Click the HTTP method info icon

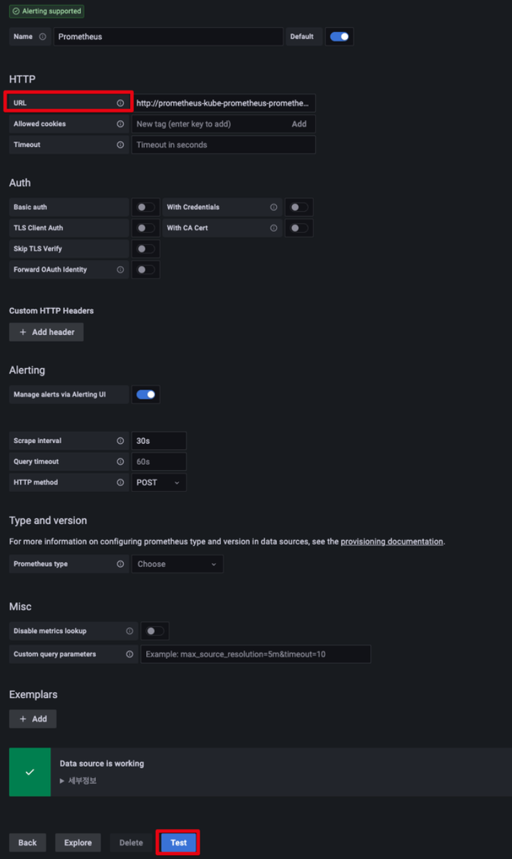point(120,483)
